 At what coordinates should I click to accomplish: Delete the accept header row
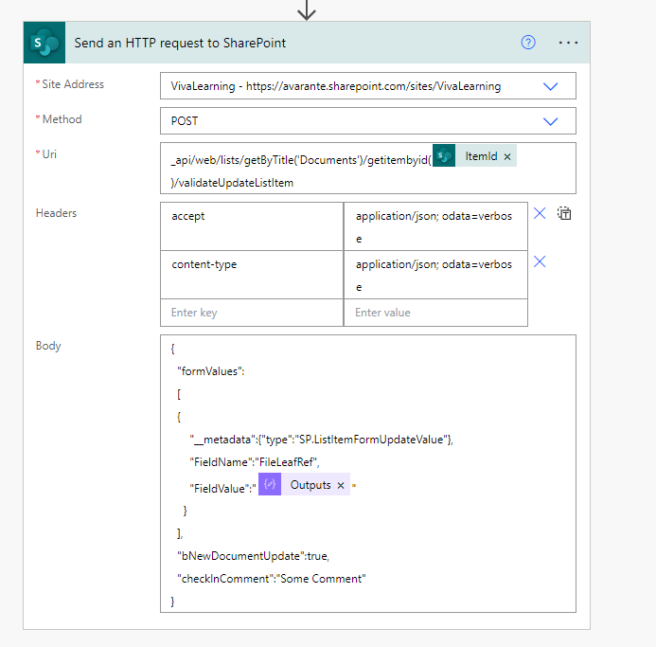(540, 214)
